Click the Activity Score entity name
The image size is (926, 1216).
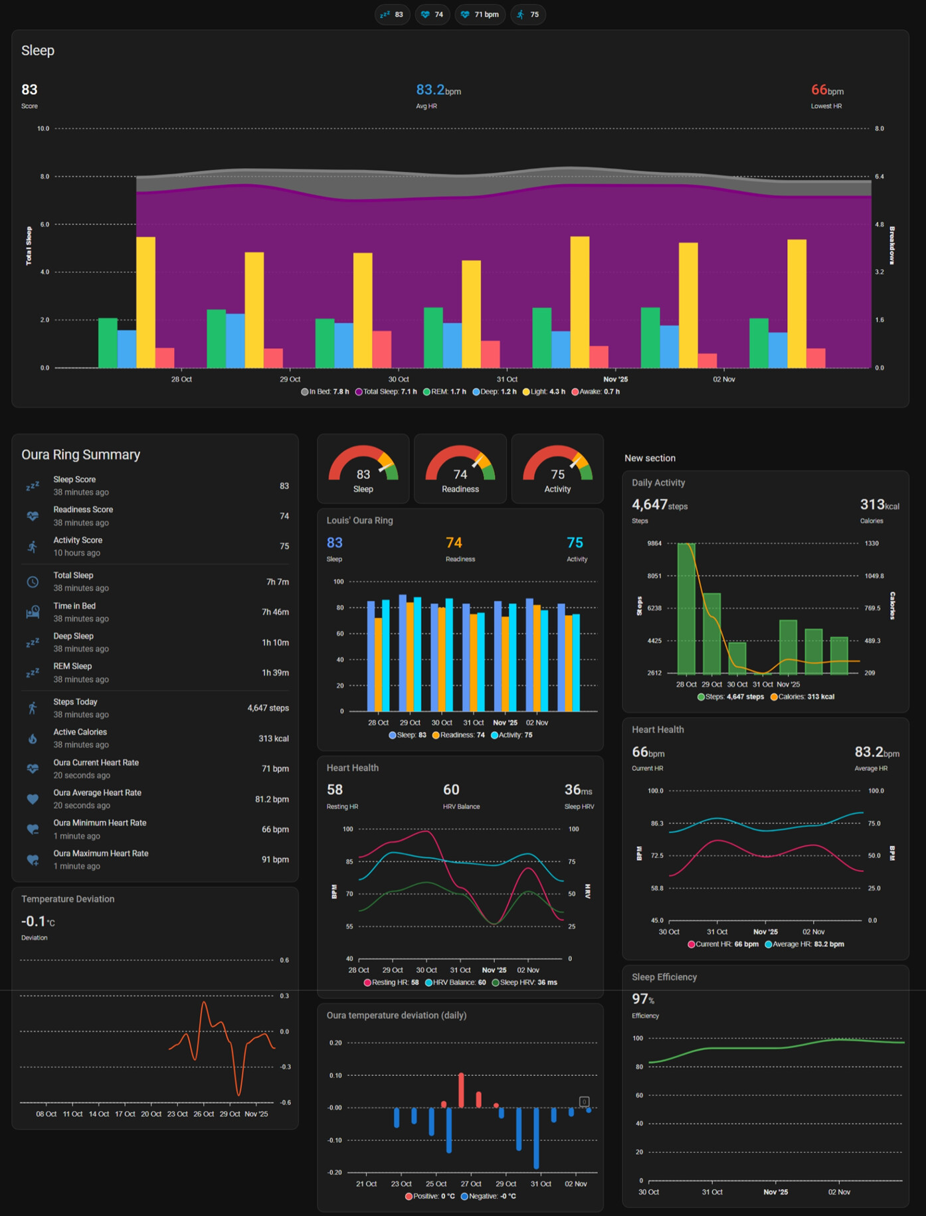[78, 540]
